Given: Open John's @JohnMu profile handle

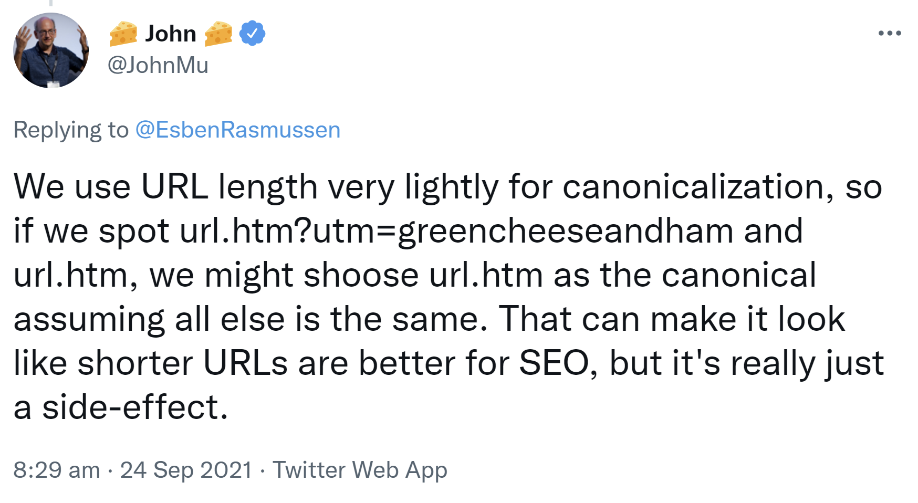Looking at the screenshot, I should click(157, 66).
